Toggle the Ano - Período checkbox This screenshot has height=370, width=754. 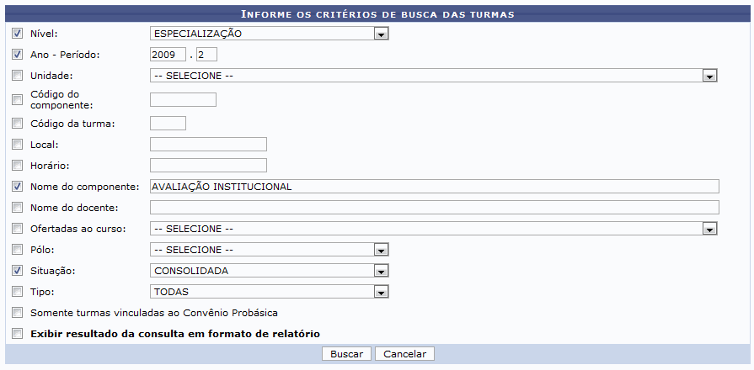coord(18,55)
